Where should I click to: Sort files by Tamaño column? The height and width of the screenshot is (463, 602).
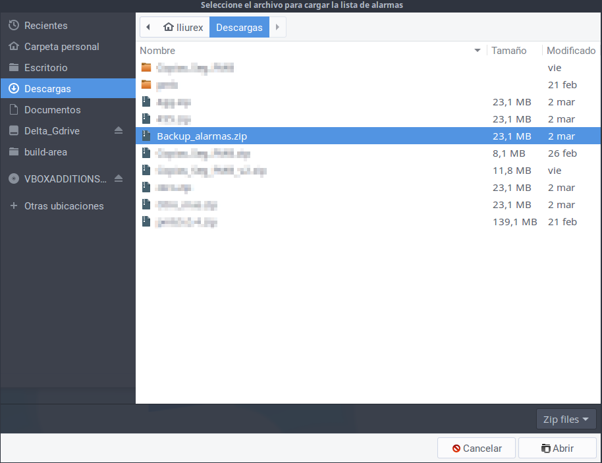tap(508, 51)
